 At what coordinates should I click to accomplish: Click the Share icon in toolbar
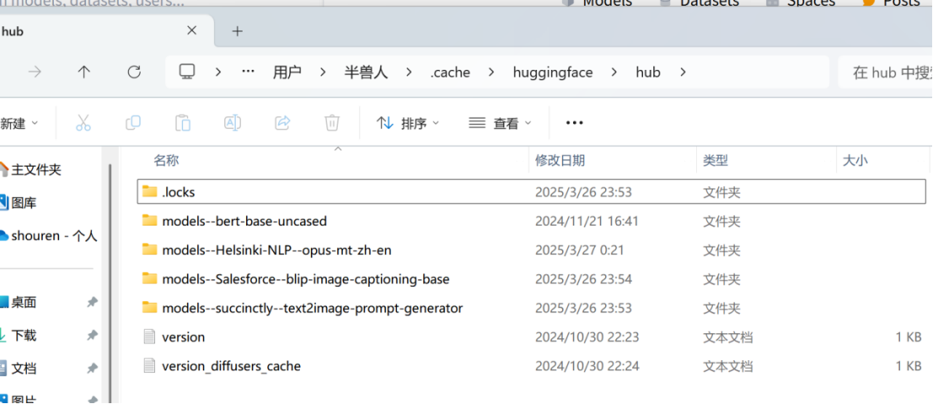282,123
